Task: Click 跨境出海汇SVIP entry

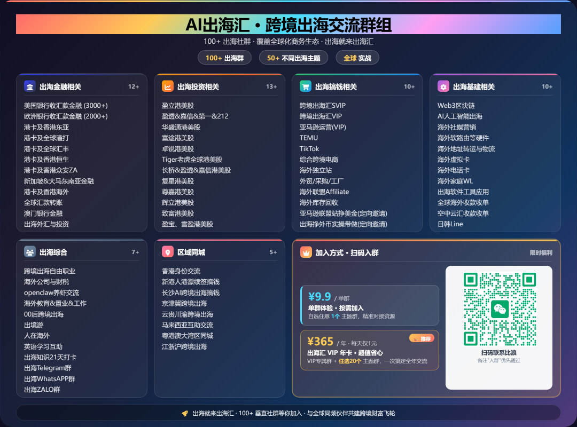Action: [323, 106]
